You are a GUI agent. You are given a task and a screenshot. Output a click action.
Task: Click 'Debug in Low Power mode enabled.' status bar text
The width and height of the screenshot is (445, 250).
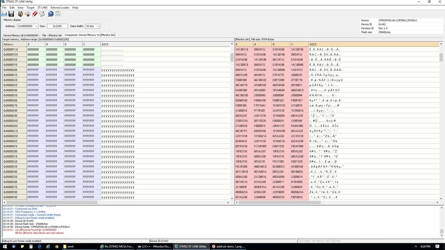22,241
